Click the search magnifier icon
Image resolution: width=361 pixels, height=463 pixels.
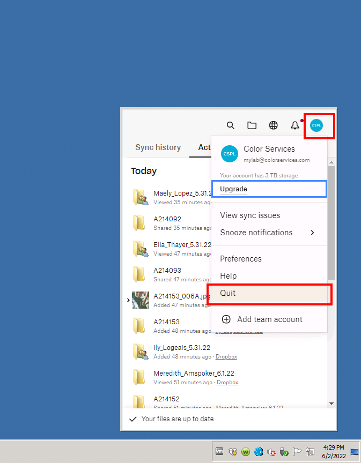tap(231, 125)
